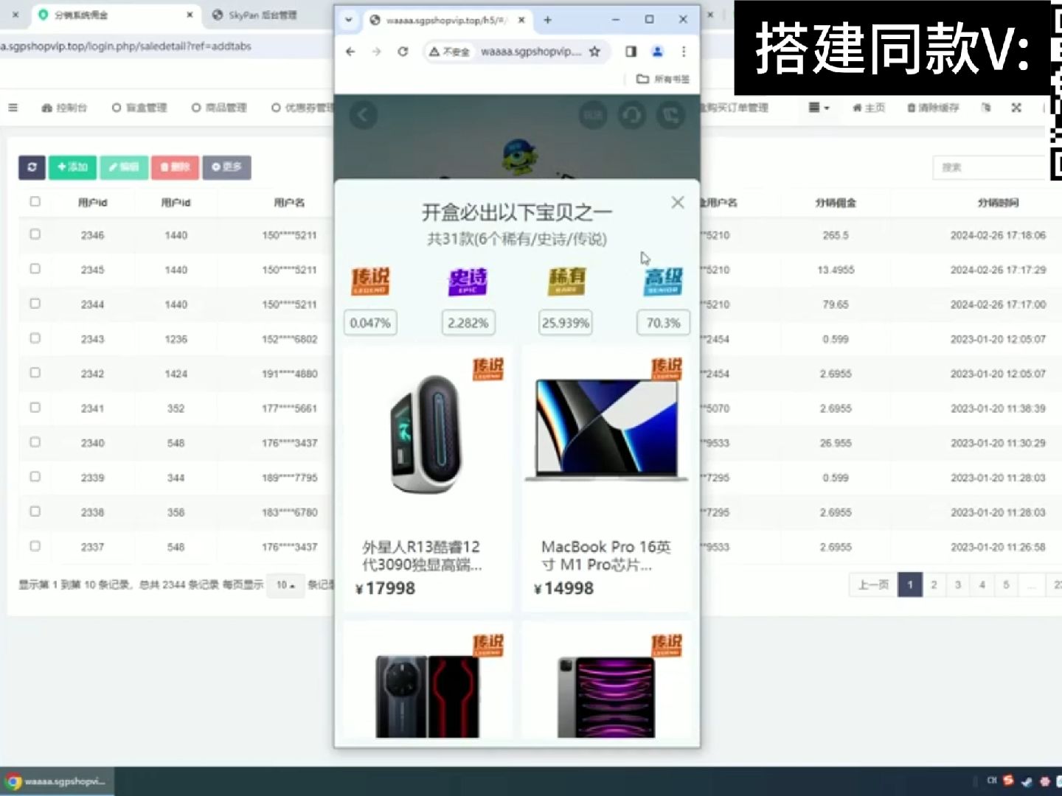
Task: Click forward arrow in popup browser window
Action: 377,52
